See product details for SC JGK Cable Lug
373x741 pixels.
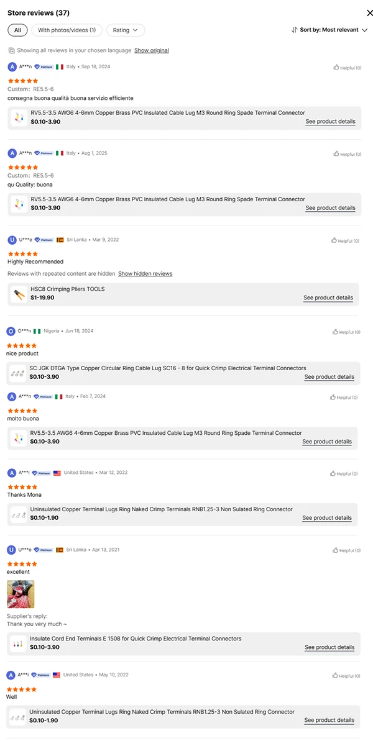[x=329, y=377]
